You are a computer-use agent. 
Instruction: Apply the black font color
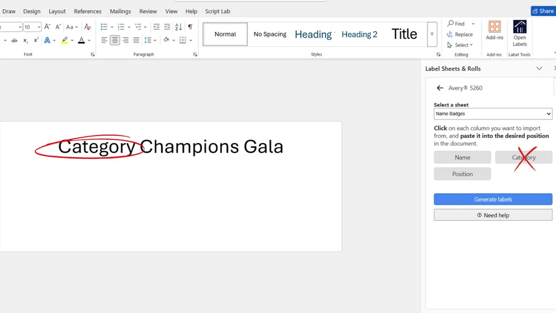tap(81, 41)
